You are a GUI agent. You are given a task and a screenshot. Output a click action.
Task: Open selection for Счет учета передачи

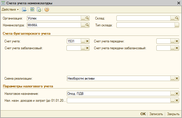tap(172, 41)
